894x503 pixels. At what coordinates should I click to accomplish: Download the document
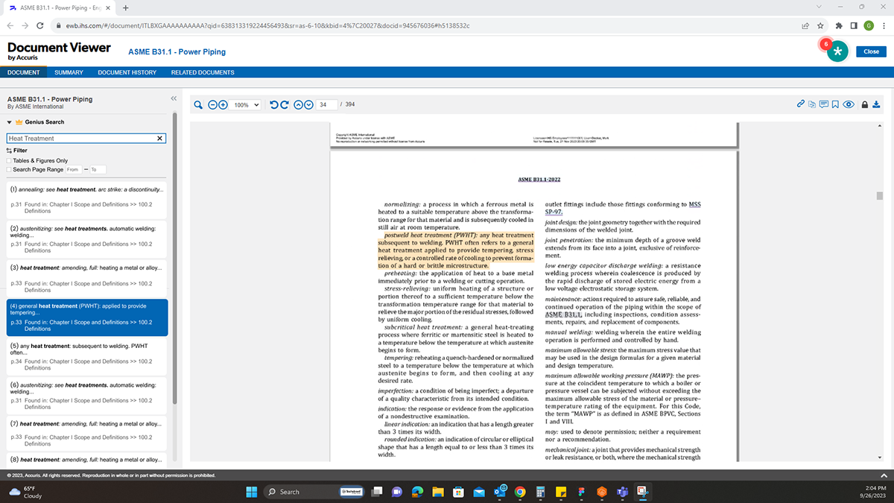click(877, 104)
